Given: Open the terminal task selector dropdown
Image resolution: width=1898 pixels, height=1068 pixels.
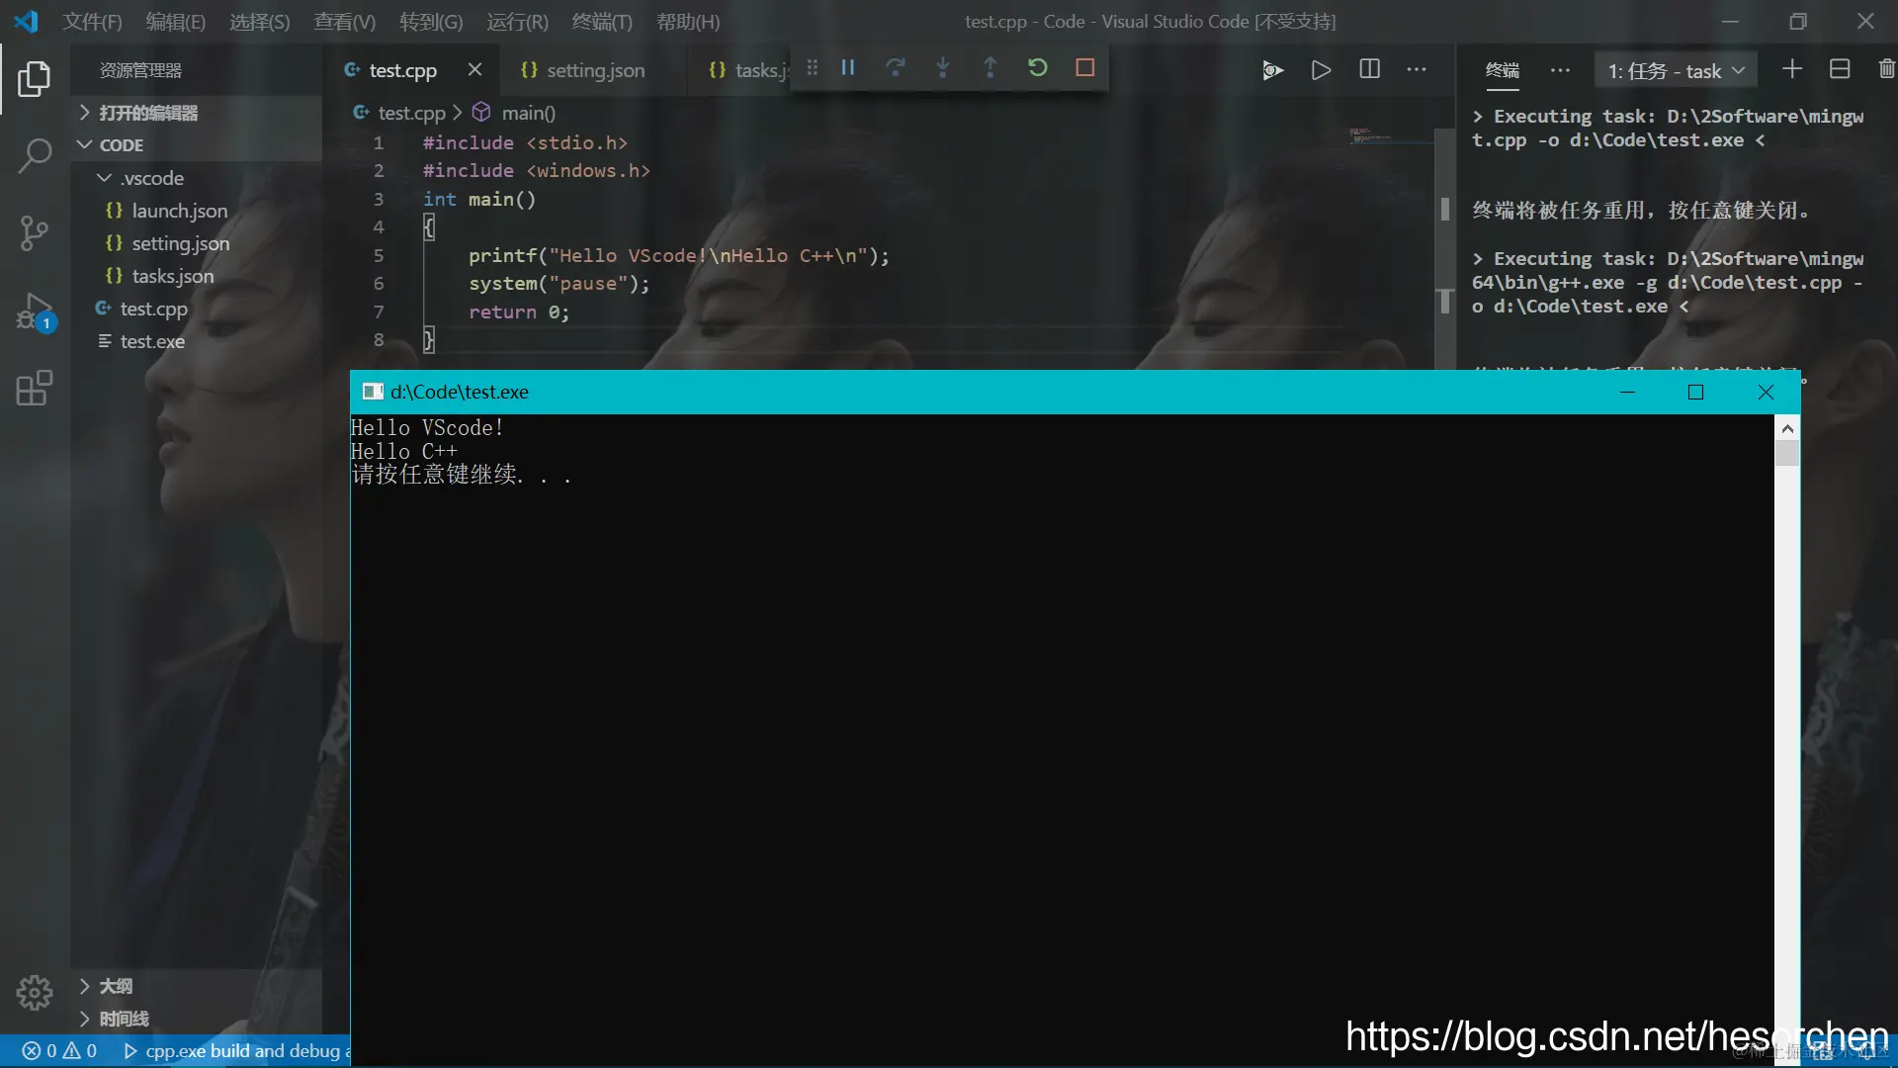Looking at the screenshot, I should [x=1676, y=71].
